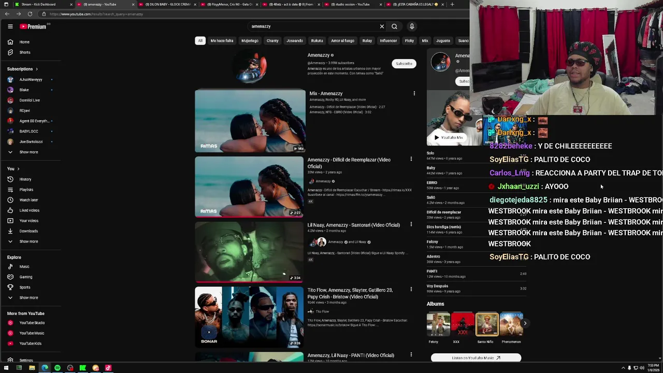This screenshot has width=663, height=373.
Task: Click the YouTube Premium logo
Action: 33,26
